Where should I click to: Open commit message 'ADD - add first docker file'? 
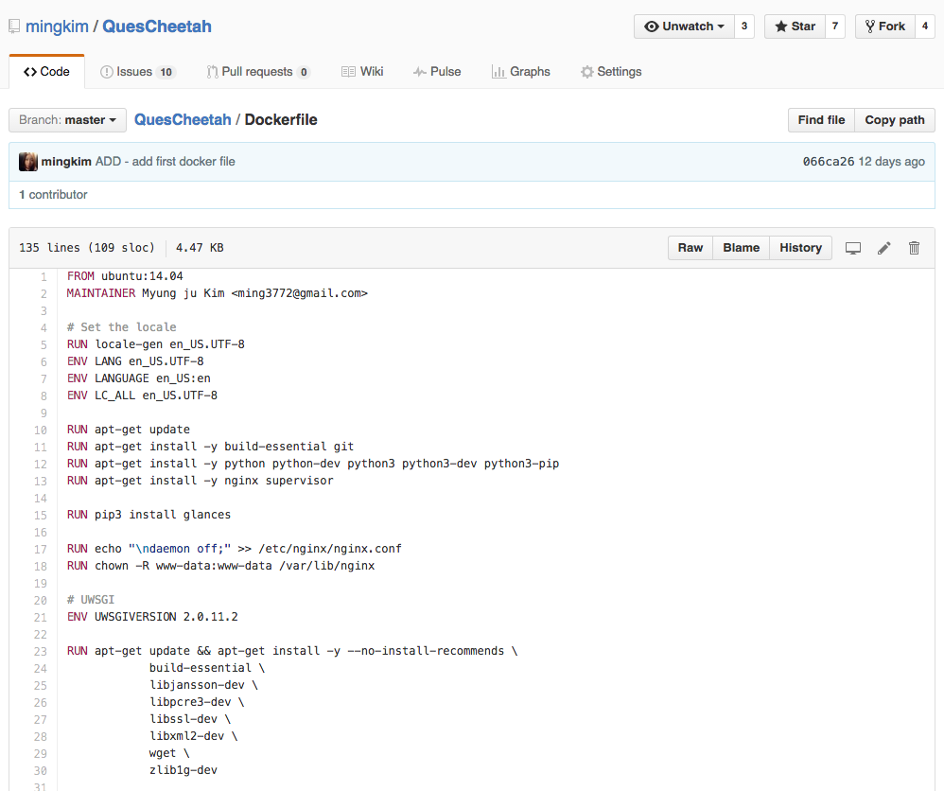click(165, 162)
